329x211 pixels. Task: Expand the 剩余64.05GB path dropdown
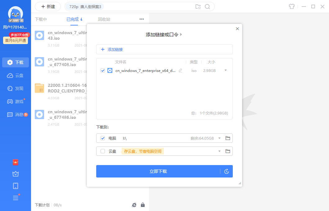219,138
